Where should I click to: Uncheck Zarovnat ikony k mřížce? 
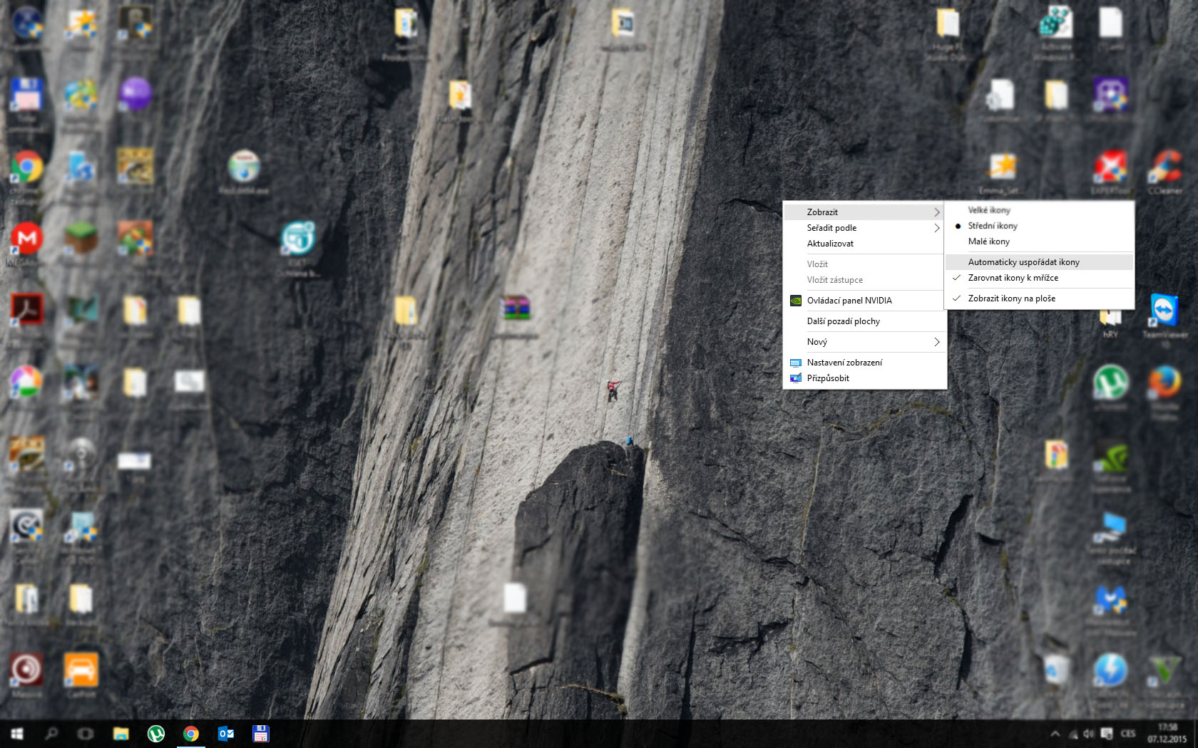[1013, 278]
